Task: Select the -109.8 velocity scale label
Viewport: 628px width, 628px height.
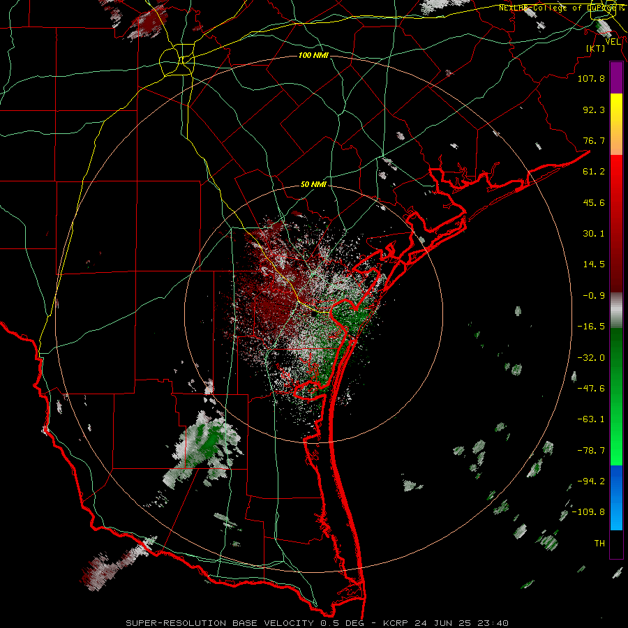Action: click(x=588, y=512)
